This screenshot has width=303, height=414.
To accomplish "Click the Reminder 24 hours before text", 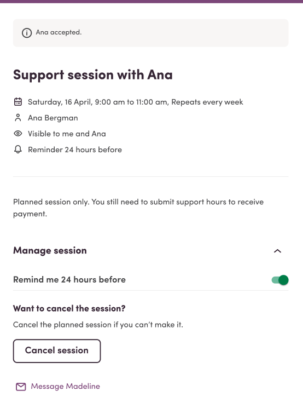I will [75, 150].
